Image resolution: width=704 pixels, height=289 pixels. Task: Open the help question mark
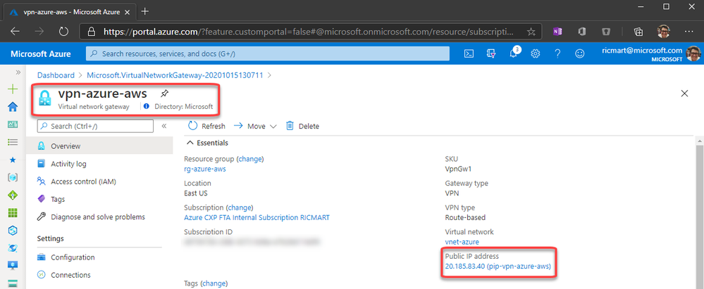(557, 53)
